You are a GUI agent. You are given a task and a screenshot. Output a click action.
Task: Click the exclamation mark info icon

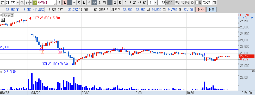click(59, 3)
